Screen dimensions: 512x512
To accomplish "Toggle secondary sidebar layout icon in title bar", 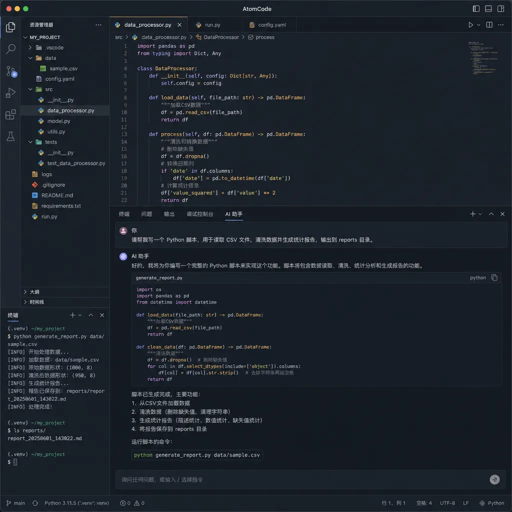I will point(500,9).
